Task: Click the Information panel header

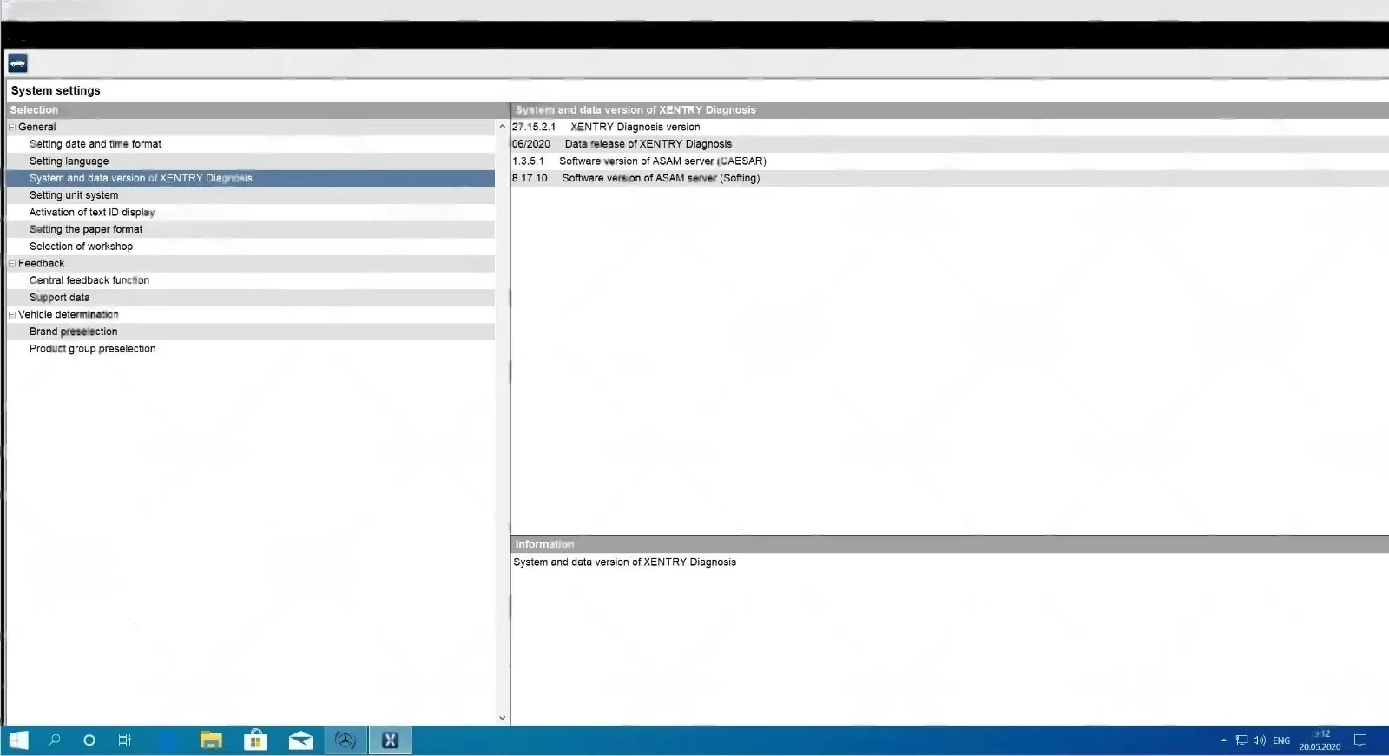Action: pyautogui.click(x=950, y=544)
